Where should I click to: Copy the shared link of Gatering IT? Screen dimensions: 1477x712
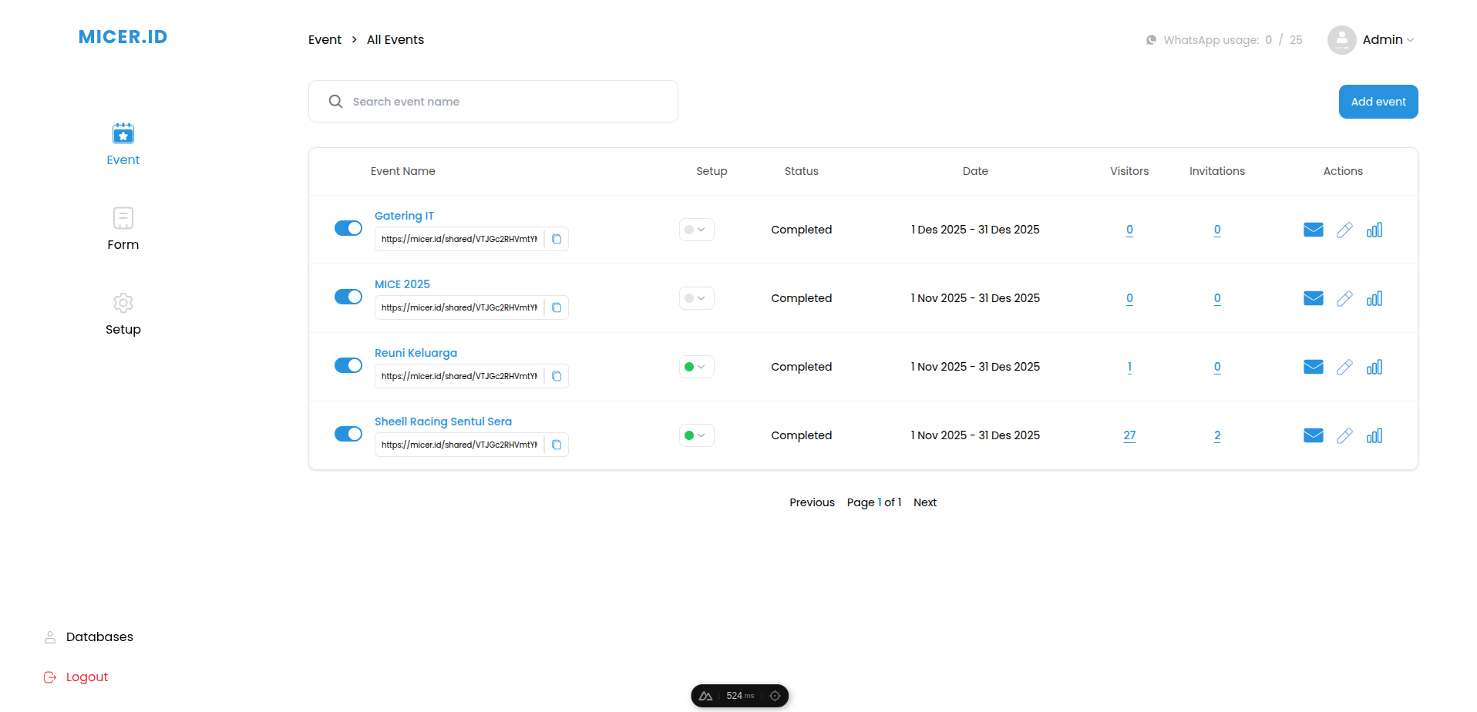pyautogui.click(x=557, y=239)
